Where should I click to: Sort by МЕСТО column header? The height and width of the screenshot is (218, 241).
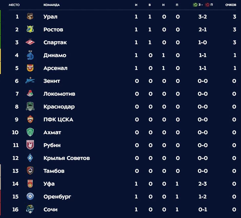14,5
